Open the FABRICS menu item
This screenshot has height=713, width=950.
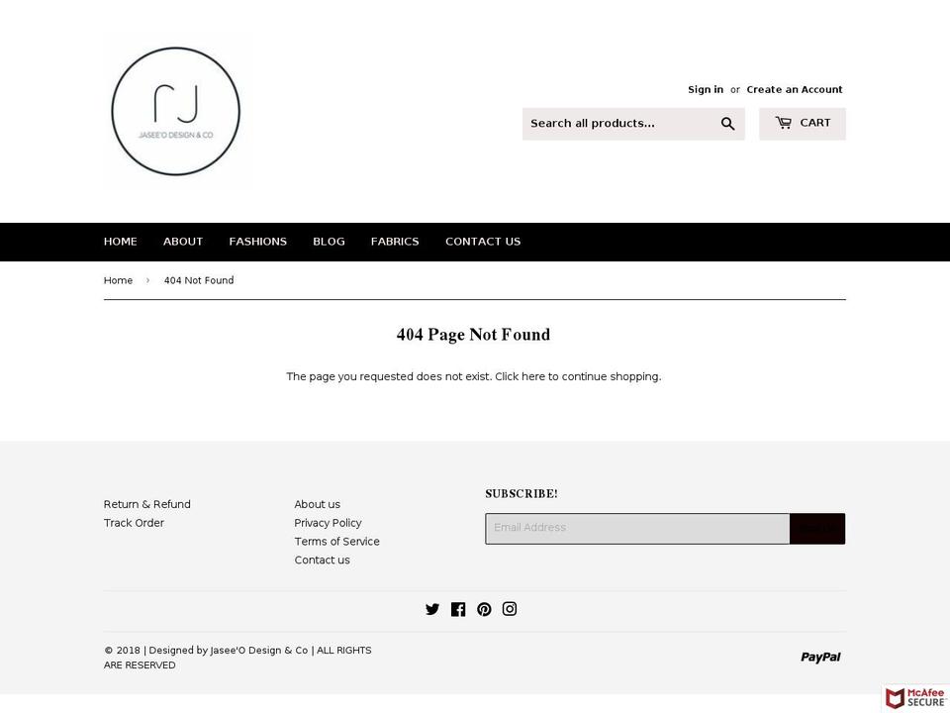point(395,242)
